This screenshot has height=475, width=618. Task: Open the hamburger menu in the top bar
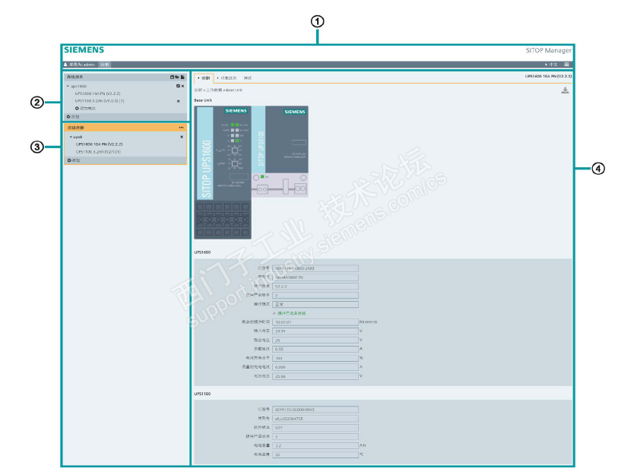pyautogui.click(x=566, y=65)
